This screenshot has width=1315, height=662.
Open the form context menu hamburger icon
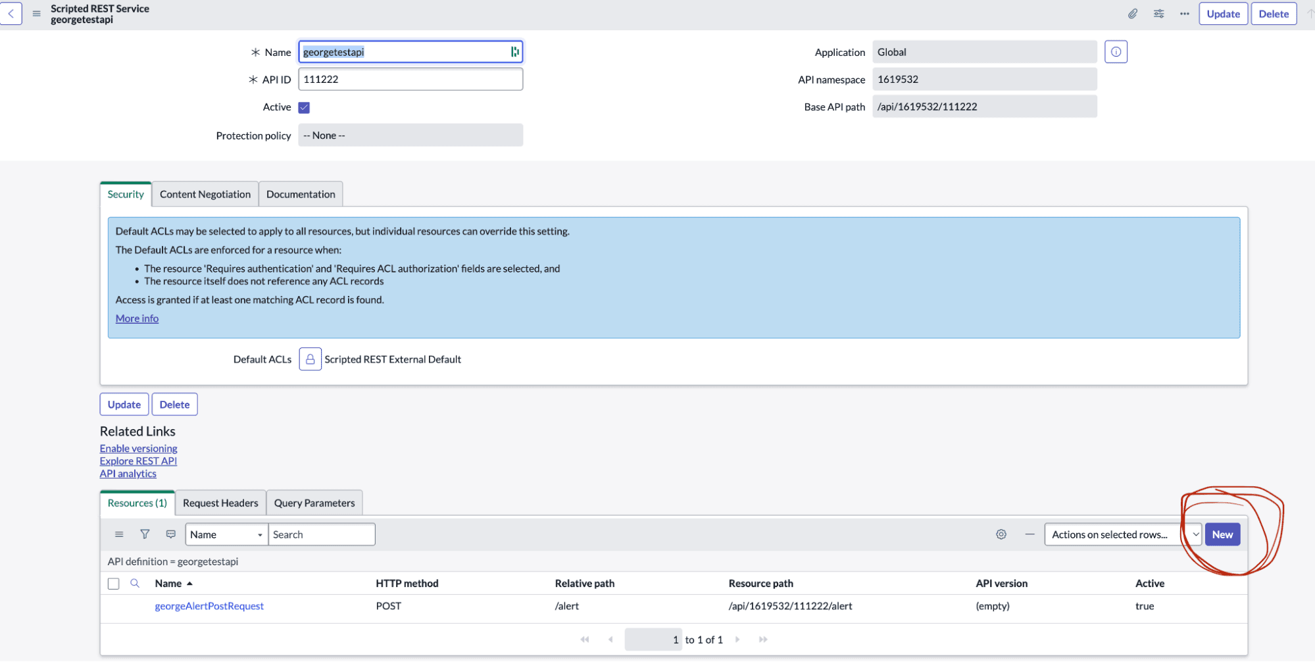[x=37, y=13]
